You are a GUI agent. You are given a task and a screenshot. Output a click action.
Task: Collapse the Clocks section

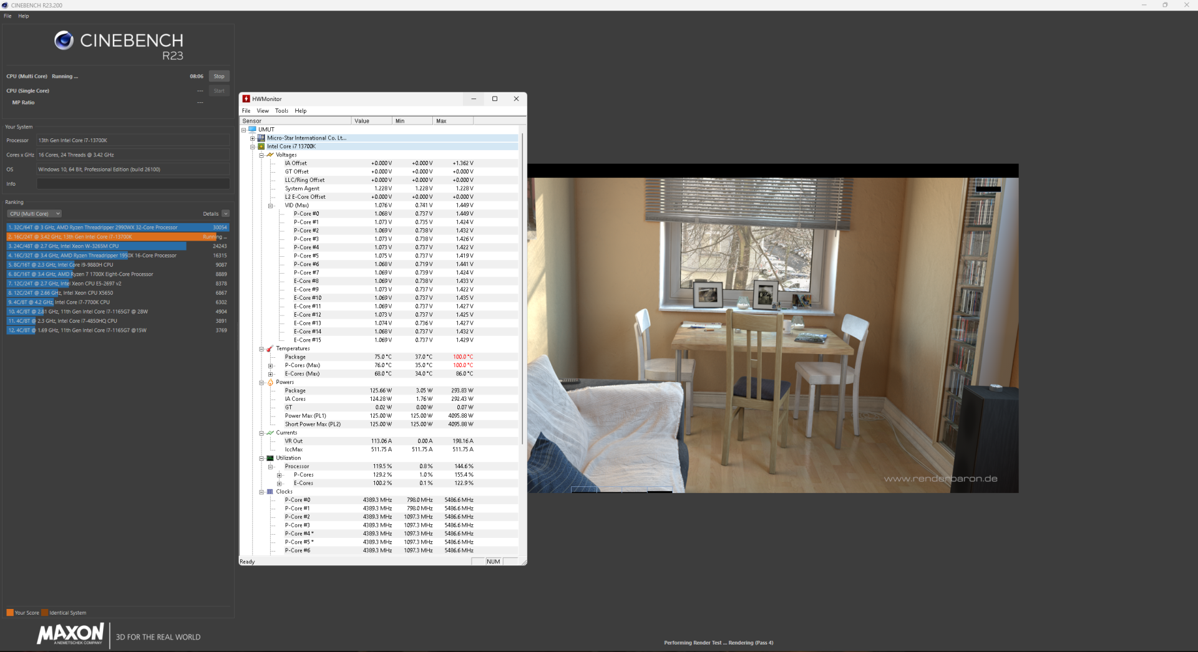pos(261,492)
